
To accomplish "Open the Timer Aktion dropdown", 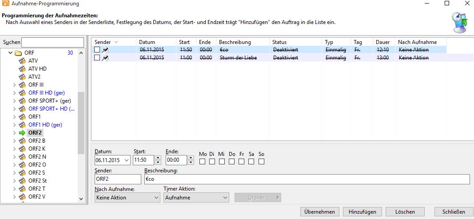I will 196,198.
